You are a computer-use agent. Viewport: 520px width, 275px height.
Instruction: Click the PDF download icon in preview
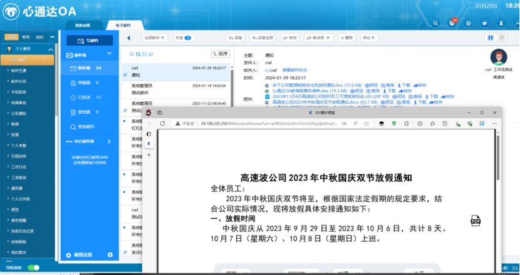click(476, 220)
